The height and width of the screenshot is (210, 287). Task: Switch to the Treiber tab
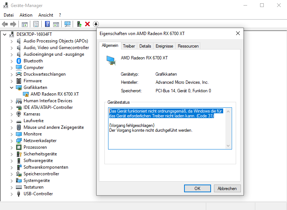coord(129,46)
